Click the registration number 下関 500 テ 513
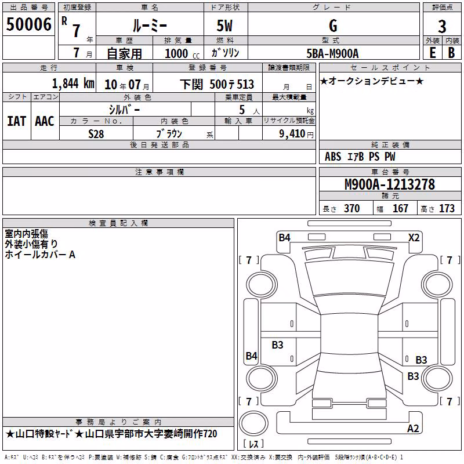The height and width of the screenshot is (464, 464). (217, 85)
